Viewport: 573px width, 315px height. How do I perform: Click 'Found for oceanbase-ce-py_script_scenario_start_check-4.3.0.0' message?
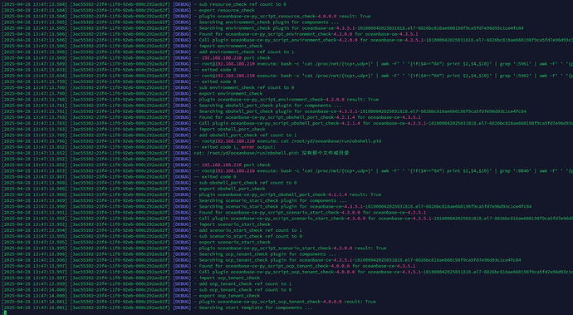(310, 213)
